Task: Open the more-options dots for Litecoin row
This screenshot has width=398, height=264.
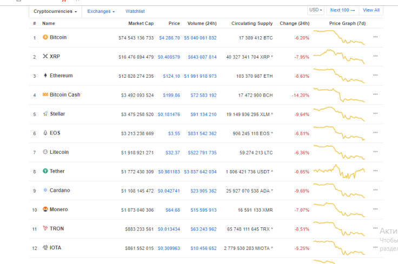Action: [375, 152]
